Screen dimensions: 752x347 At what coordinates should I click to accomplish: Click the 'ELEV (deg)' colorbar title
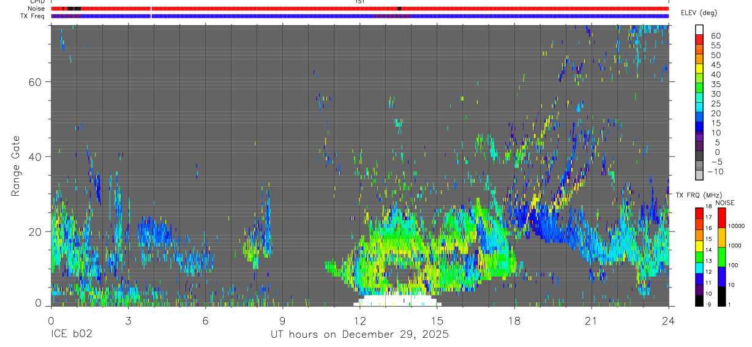click(x=699, y=13)
